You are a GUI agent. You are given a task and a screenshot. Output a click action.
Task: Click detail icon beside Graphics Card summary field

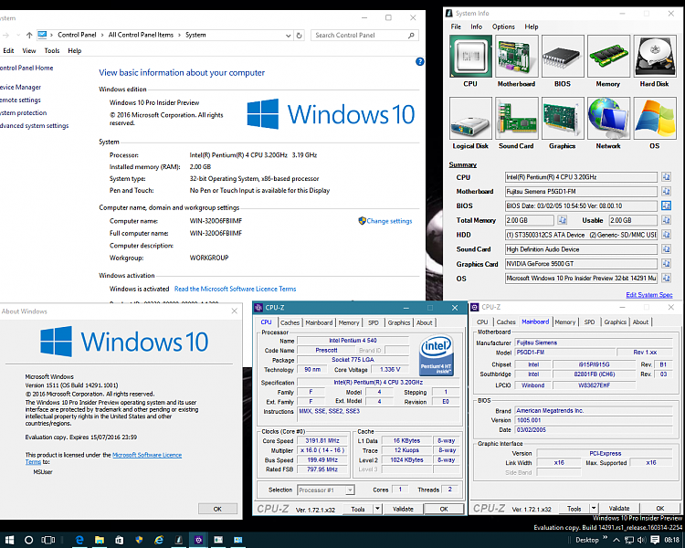tap(666, 264)
